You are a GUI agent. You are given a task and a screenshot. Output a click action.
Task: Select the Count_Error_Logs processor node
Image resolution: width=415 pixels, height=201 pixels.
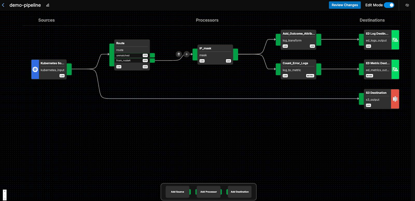click(x=298, y=63)
